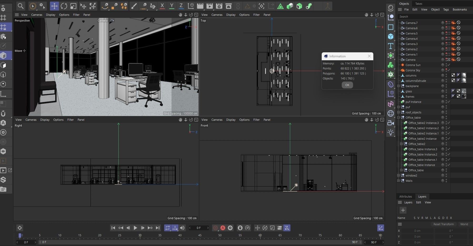Select the Move tool in top toolbar
Viewport: 473px width, 246px height.
click(54, 6)
